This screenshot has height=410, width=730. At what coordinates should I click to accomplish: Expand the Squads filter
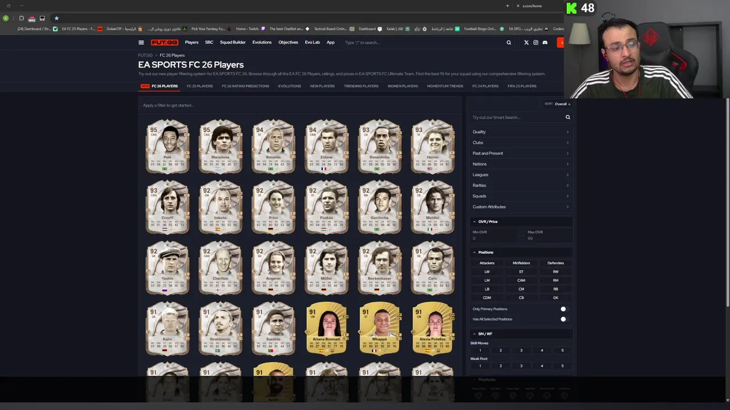[521, 196]
